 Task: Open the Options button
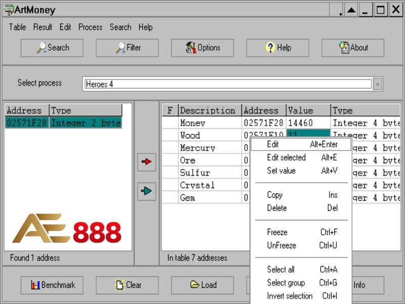coord(202,48)
